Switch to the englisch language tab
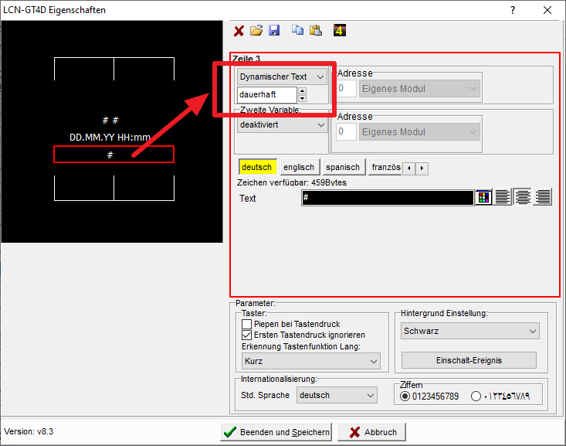 [300, 167]
